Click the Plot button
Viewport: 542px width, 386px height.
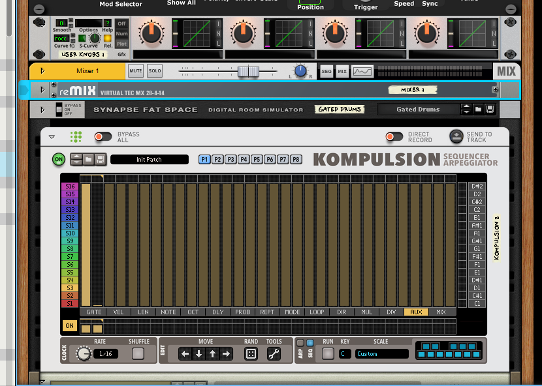[x=121, y=44]
